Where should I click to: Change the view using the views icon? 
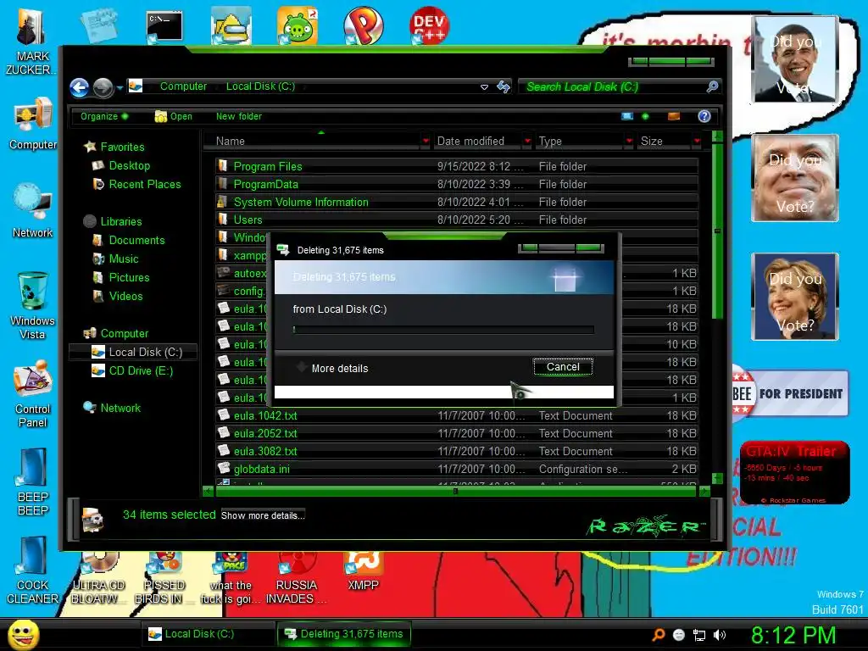pyautogui.click(x=627, y=116)
